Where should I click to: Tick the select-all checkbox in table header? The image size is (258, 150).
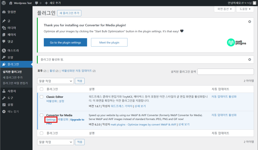coord(42,89)
